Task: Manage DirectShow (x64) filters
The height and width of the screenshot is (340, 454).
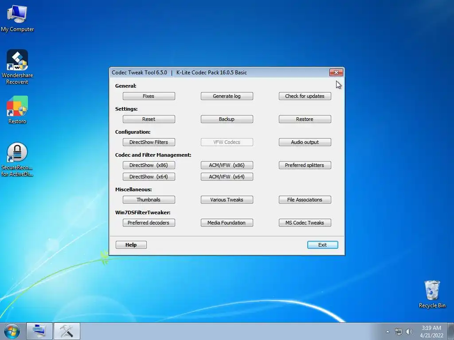Action: pyautogui.click(x=149, y=177)
